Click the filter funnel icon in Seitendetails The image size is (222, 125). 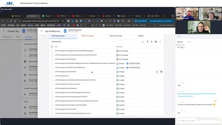(x=148, y=42)
